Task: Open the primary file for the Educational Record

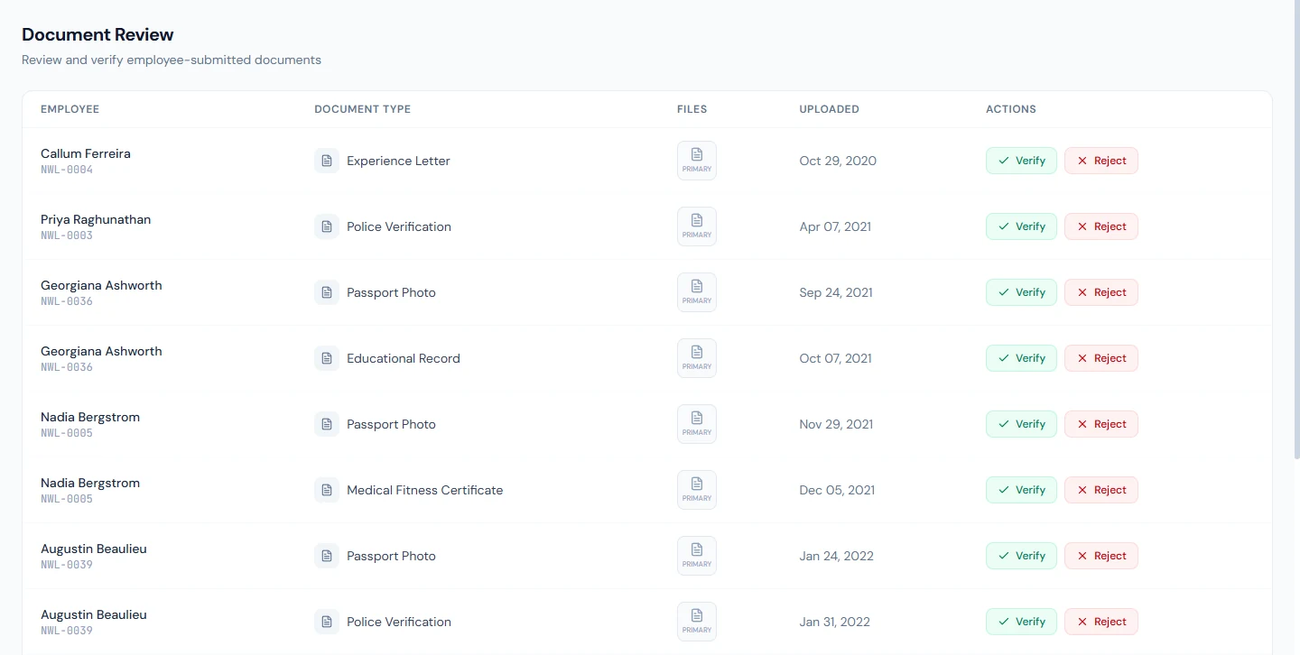Action: pyautogui.click(x=697, y=358)
